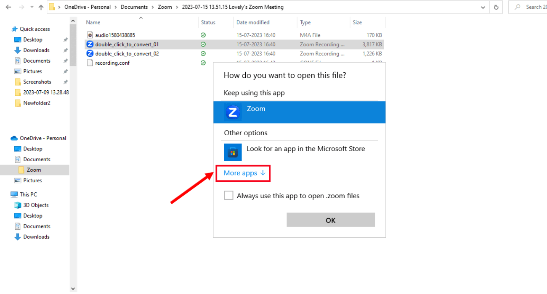Open address bar history dropdown
This screenshot has width=547, height=294.
[x=483, y=7]
